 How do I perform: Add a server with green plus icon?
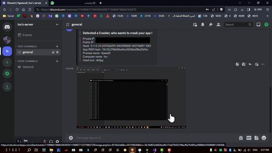coord(7,62)
